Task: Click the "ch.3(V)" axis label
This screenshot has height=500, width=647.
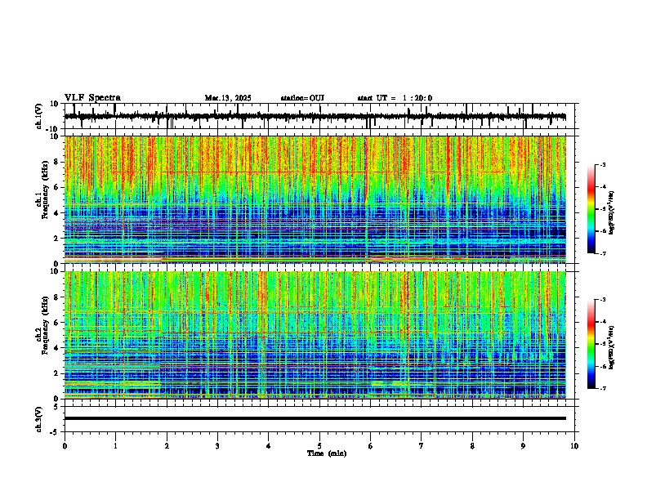Action: point(39,419)
